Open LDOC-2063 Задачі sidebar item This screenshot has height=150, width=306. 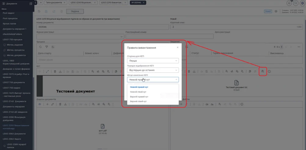12,139
